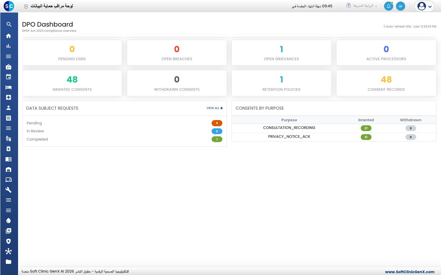Screen dimensions: 441x275
Task: Click the 'Completed' request status row
Action: point(124,139)
